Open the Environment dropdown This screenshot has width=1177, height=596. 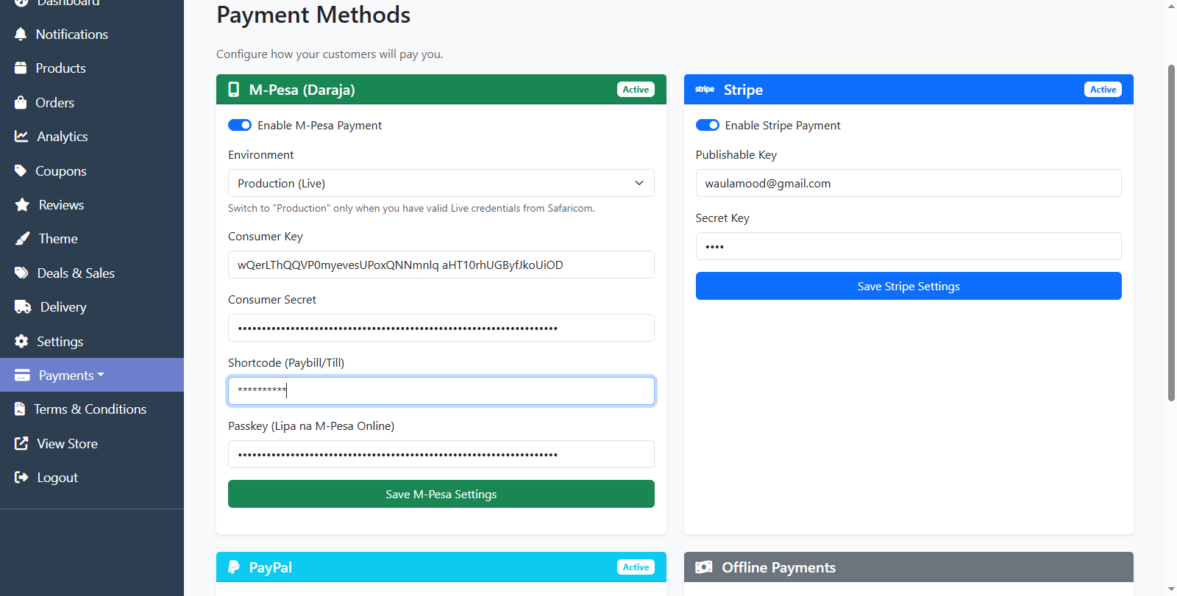coord(441,184)
